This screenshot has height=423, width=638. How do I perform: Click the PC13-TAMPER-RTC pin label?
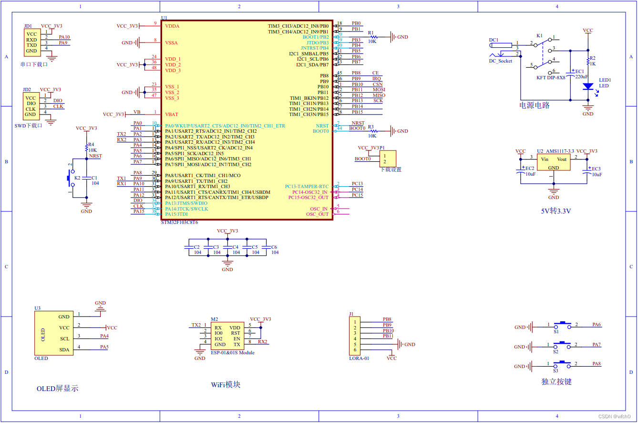307,186
